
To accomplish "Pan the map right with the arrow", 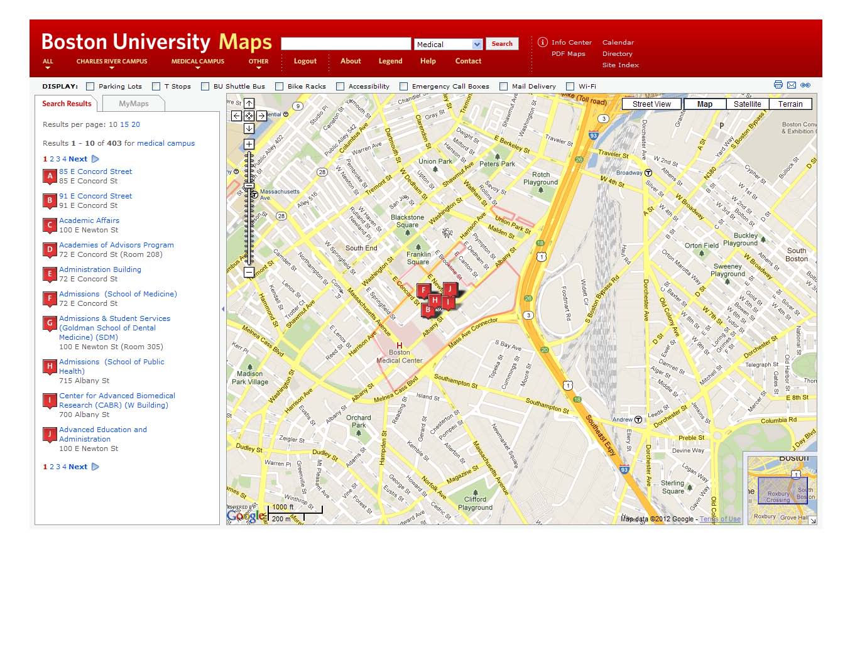I will (261, 116).
